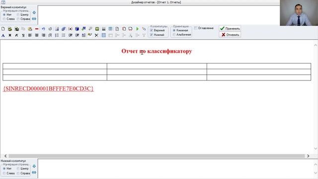
Task: Click the editor vertical scrollbar up arrow
Action: point(316,45)
